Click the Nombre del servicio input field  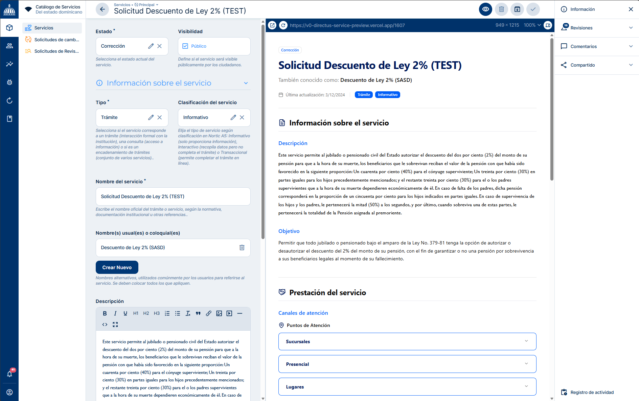pos(173,196)
